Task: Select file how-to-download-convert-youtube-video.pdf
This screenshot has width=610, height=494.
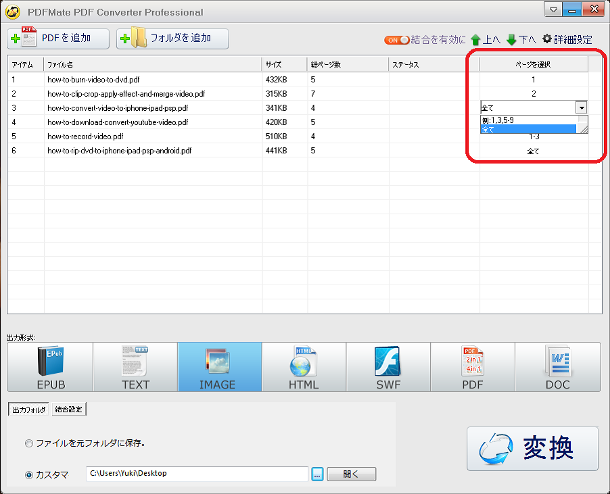Action: pos(118,122)
